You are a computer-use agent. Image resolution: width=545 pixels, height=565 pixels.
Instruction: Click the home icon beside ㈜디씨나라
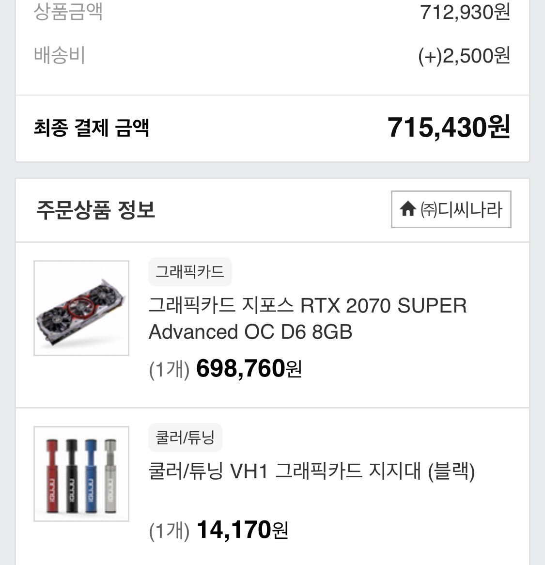click(x=408, y=209)
